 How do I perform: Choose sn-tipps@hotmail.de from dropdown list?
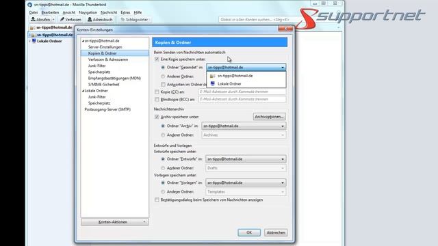tap(246, 76)
